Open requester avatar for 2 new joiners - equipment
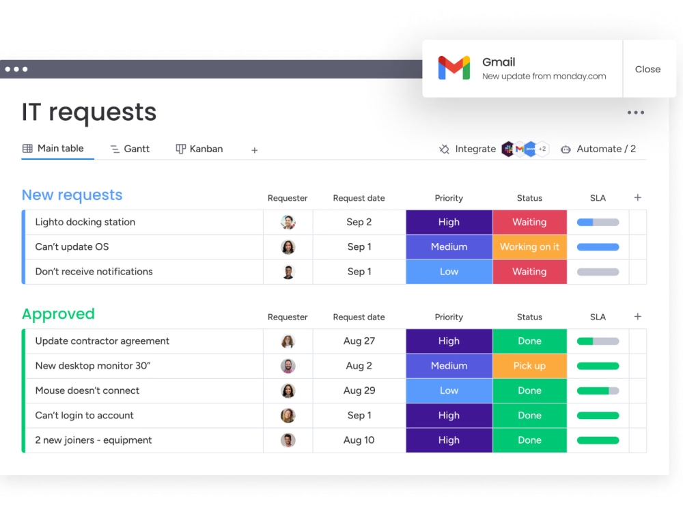Image resolution: width=683 pixels, height=512 pixels. [288, 440]
